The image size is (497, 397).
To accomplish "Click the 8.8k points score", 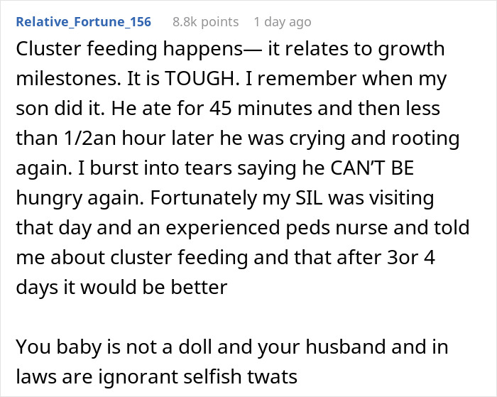I will pyautogui.click(x=204, y=22).
